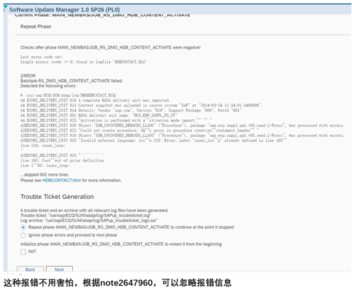Click the Software Update Manager title icon
This screenshot has height=294, width=352.
click(5, 8)
